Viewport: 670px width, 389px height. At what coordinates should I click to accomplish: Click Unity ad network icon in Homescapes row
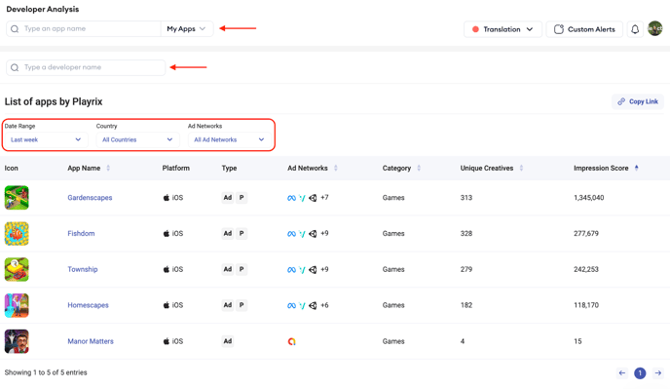313,305
